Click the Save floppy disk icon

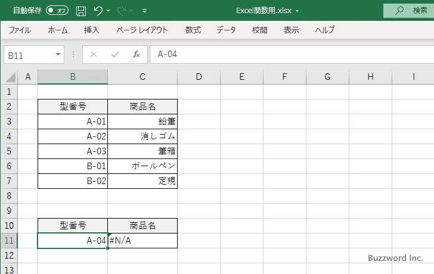tap(81, 11)
